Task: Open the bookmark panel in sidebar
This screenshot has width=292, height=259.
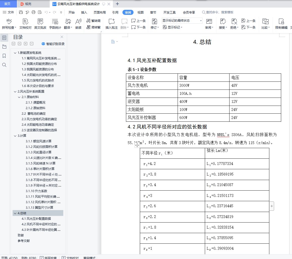Action: click(4, 56)
